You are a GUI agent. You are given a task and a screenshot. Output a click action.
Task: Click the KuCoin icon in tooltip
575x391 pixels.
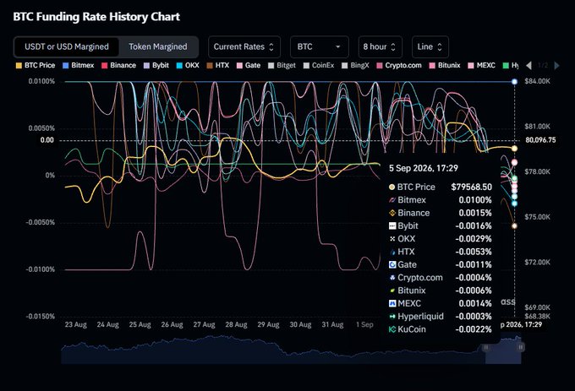point(392,329)
